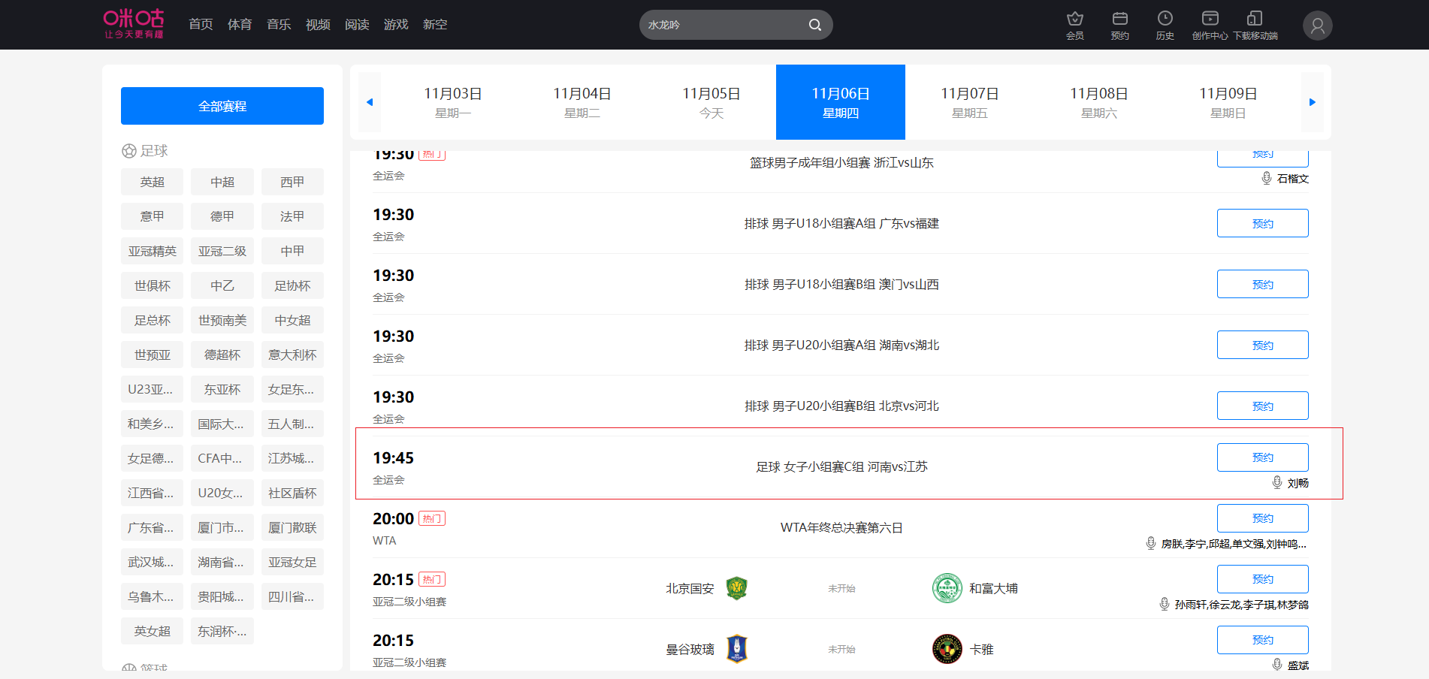
Task: Select the 11月03日 星期一 date tab
Action: (x=453, y=102)
